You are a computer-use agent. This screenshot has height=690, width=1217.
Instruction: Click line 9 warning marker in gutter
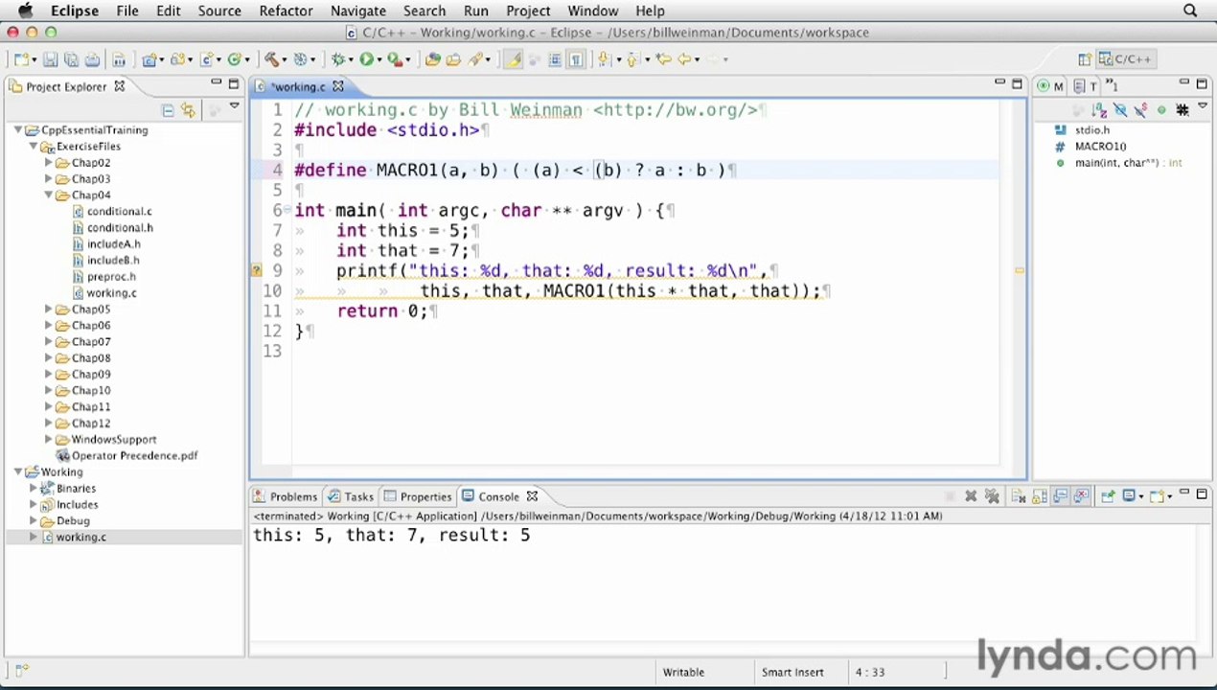[256, 271]
